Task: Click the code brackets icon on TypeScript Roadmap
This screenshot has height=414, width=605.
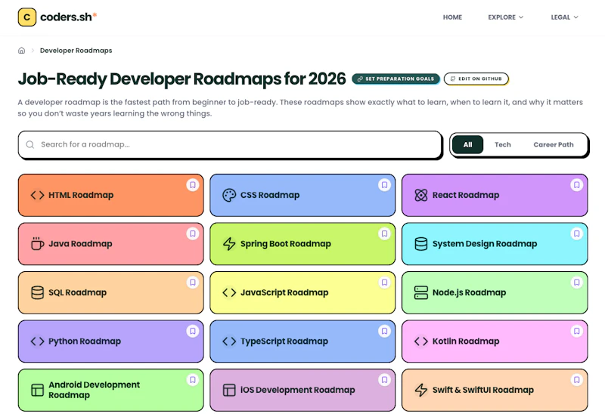Action: click(x=229, y=341)
